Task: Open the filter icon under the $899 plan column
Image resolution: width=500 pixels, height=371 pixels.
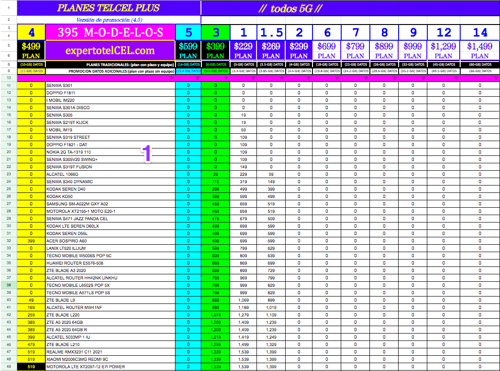Action: tap(395, 78)
